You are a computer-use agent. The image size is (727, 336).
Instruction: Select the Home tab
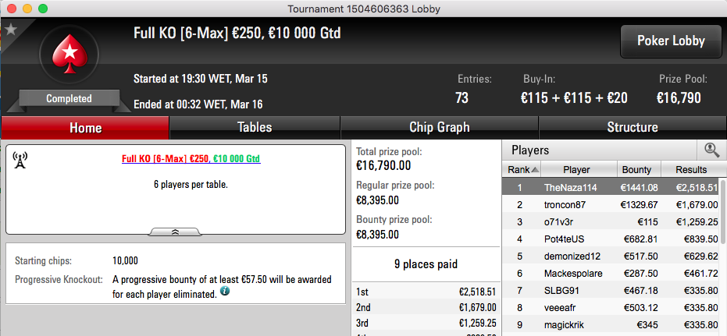click(x=85, y=127)
